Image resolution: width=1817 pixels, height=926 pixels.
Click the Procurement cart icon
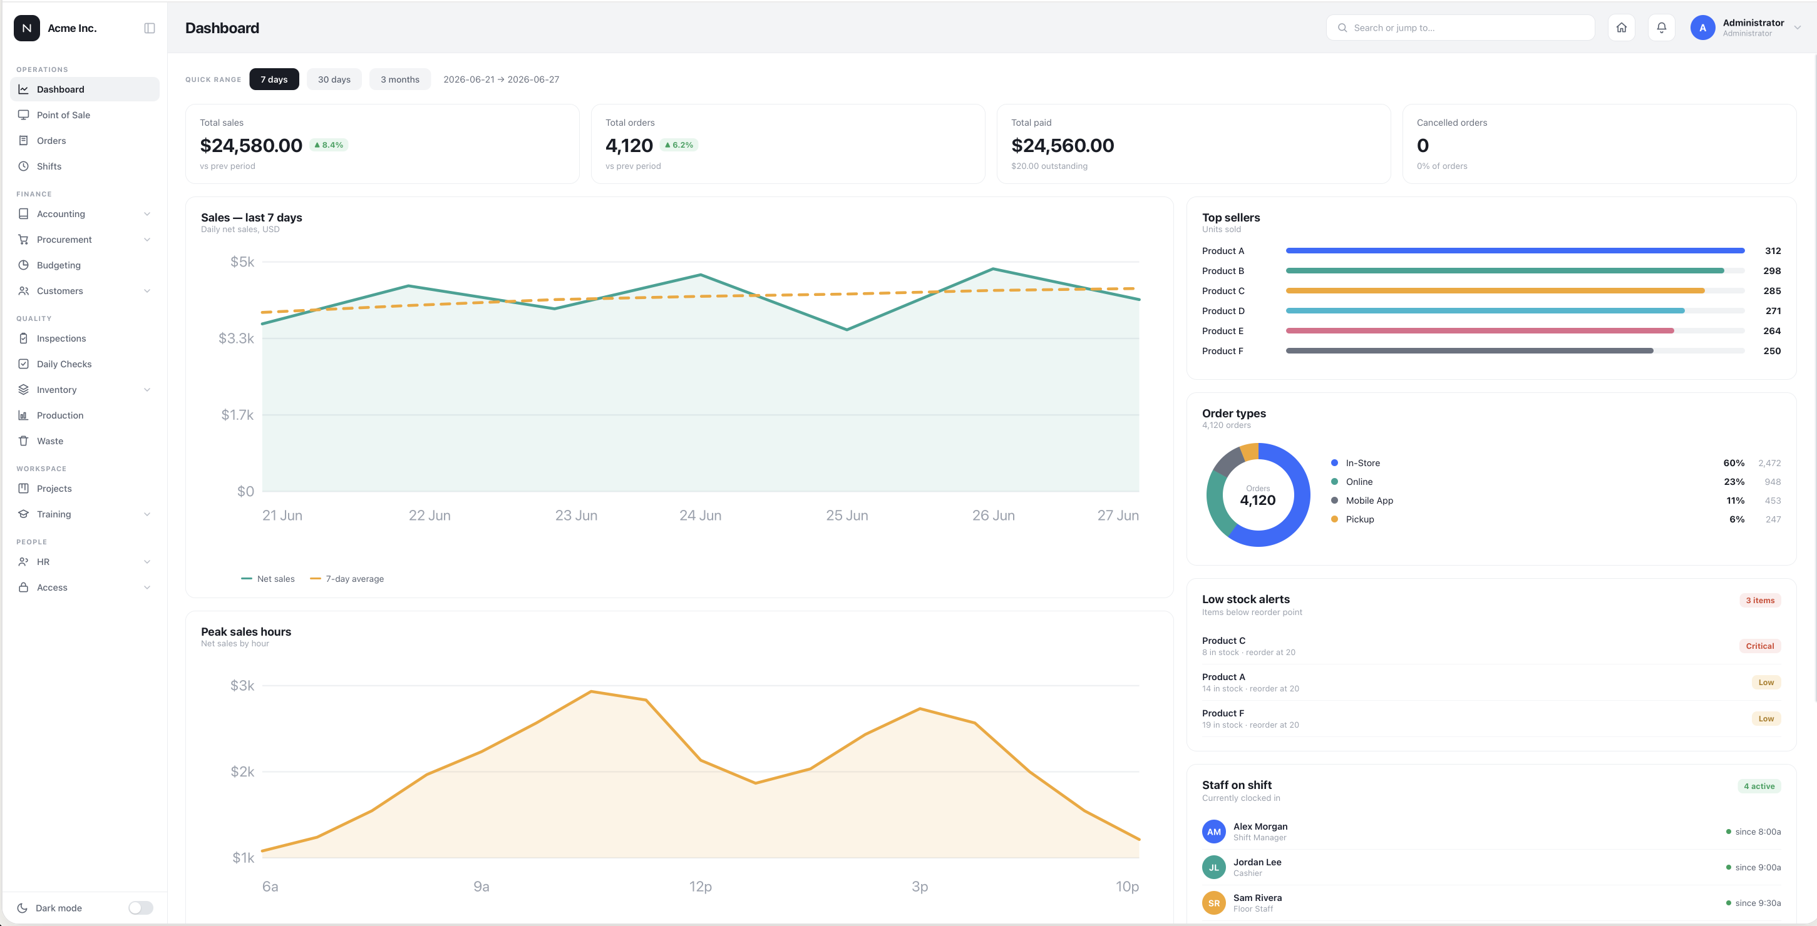(23, 240)
